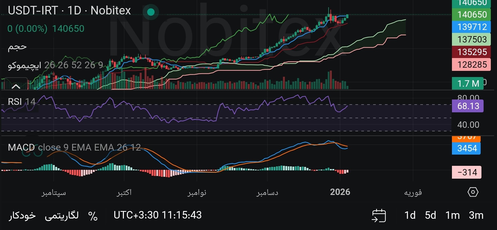Select the 1m date range
This screenshot has width=497, height=230.
pos(452,215)
